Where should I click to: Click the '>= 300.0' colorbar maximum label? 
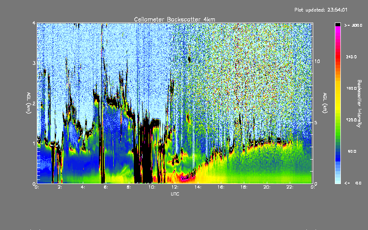353,25
